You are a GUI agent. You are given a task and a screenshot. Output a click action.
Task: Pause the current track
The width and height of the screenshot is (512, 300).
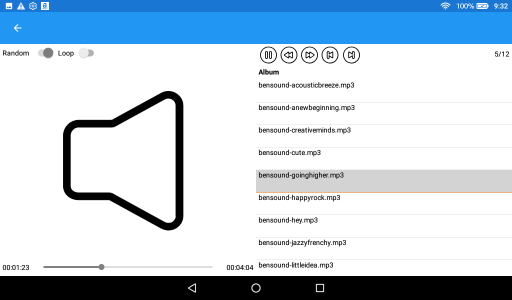(x=268, y=55)
